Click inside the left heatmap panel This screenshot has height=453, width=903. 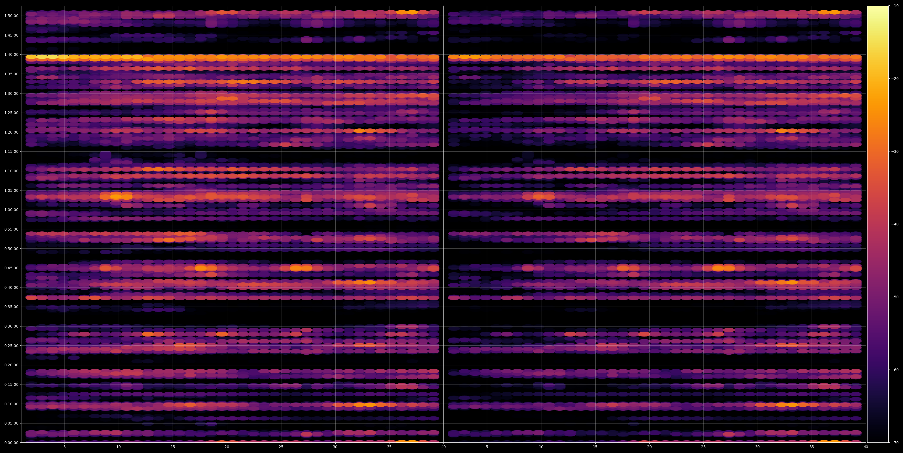[232, 224]
